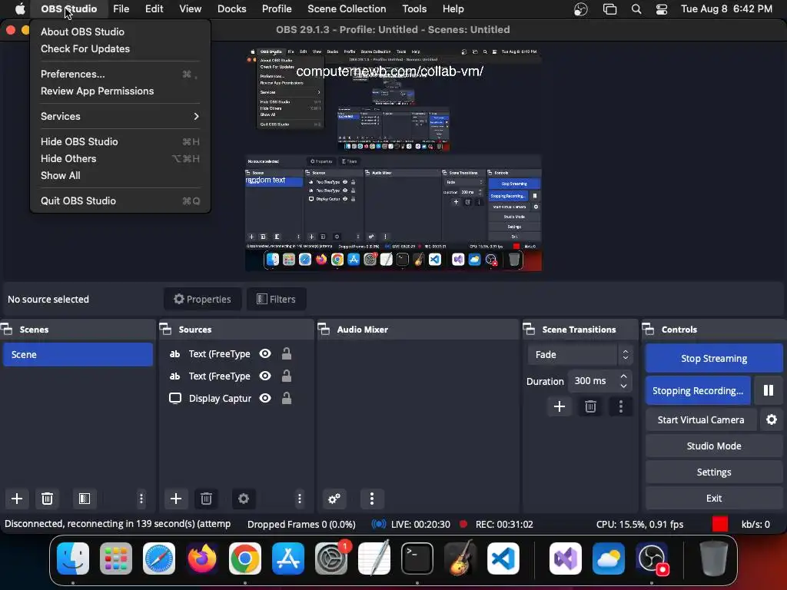Select Check For Updates menu item

click(x=120, y=48)
